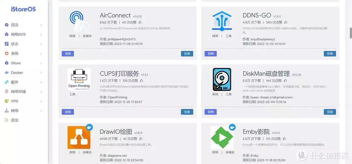The image size is (352, 164).
Task: Expand the 服务 menu chevron
Action: pos(41,82)
